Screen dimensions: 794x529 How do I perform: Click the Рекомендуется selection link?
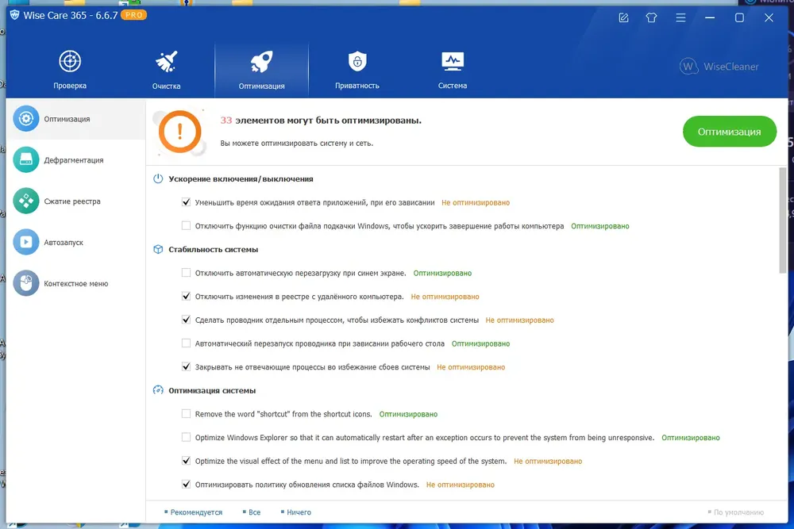coord(196,512)
